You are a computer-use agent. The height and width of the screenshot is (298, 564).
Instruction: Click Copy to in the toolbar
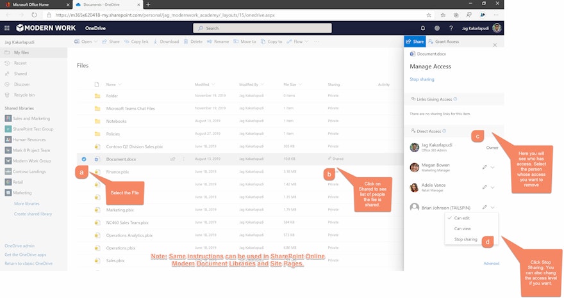click(272, 42)
